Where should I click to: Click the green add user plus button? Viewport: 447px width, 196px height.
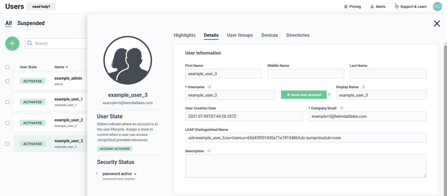tap(12, 43)
